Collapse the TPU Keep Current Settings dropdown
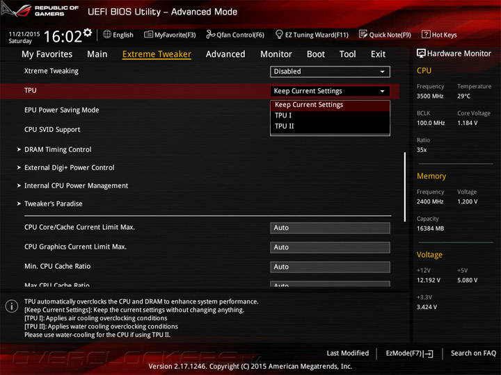The image size is (501, 375). tap(330, 91)
